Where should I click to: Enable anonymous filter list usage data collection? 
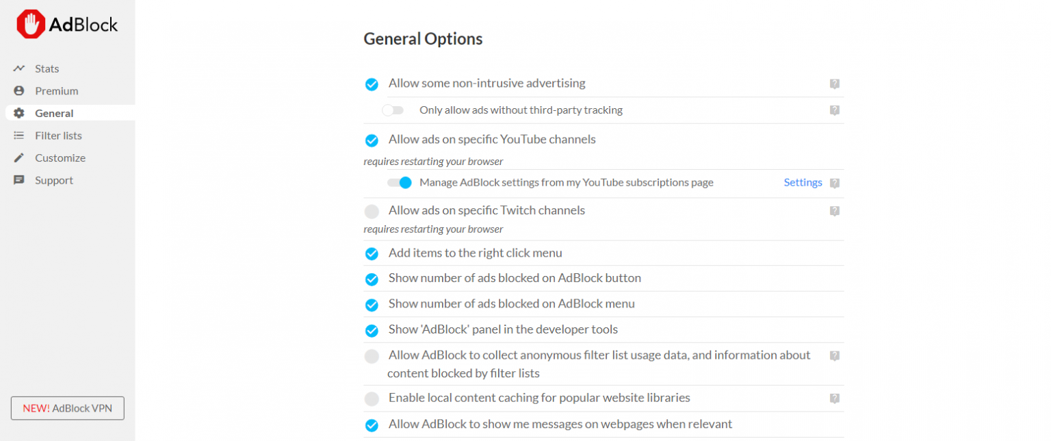coord(372,356)
